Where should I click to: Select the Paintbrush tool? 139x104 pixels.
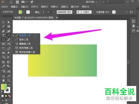pos(9,40)
